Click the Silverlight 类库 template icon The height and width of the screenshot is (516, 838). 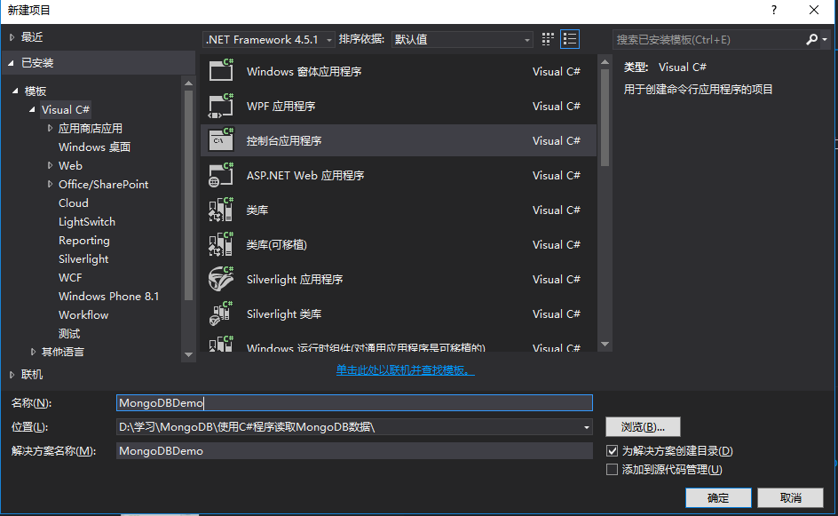tap(221, 314)
